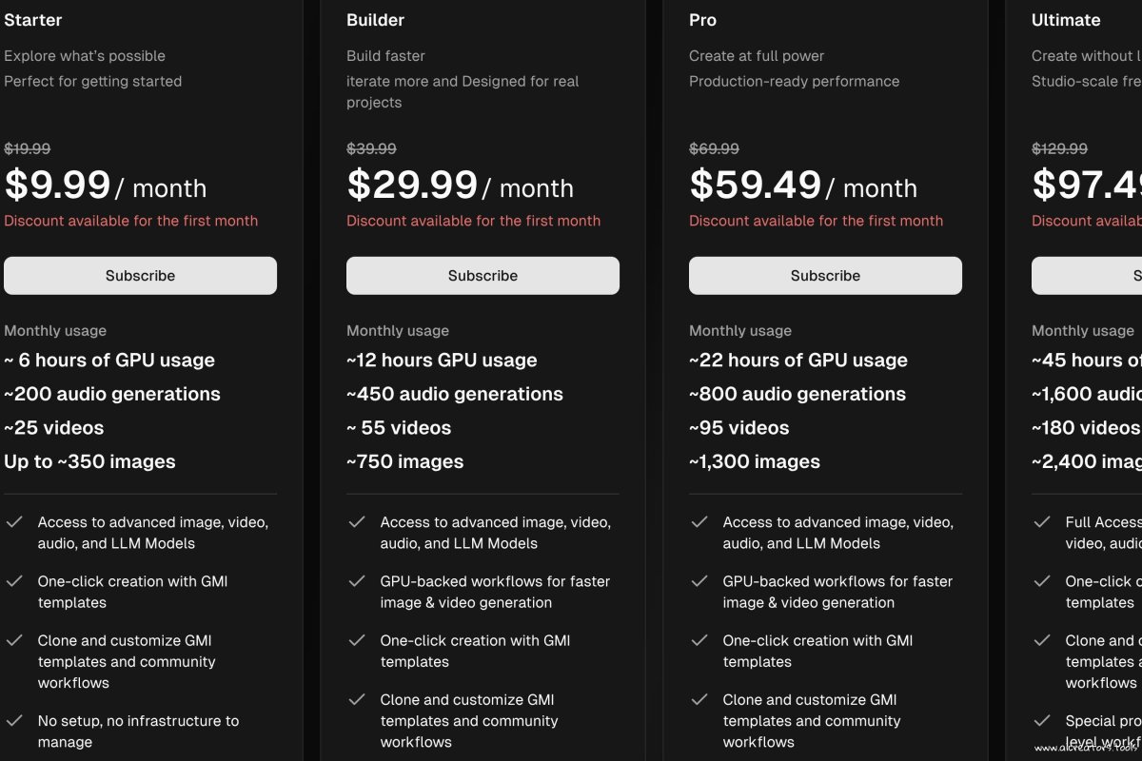Viewport: 1142px width, 761px height.
Task: Click the Builder plan heading
Action: [x=375, y=20]
